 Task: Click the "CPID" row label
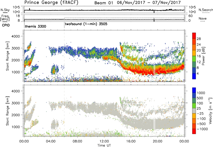coord(6,25)
